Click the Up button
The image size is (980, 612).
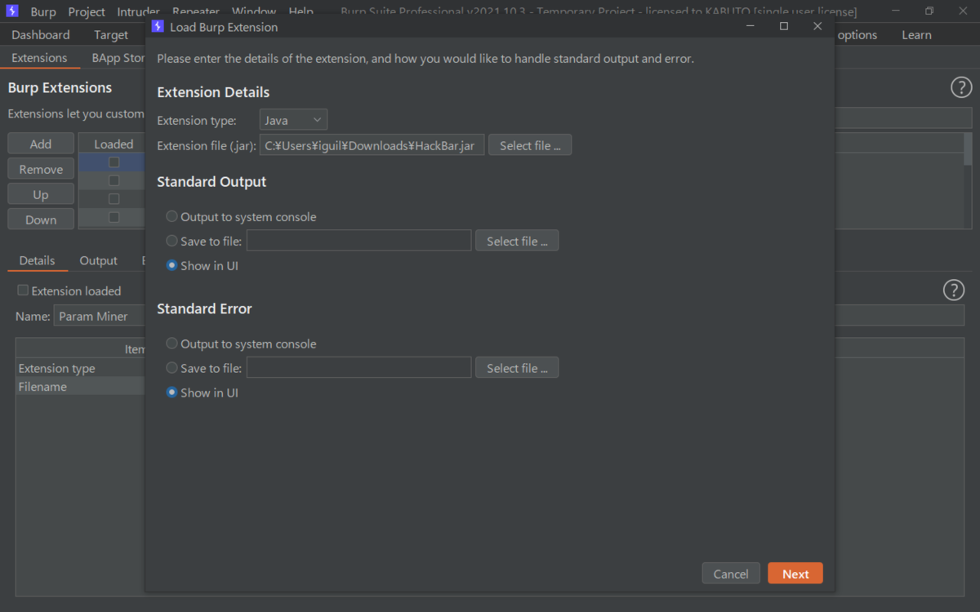click(41, 194)
